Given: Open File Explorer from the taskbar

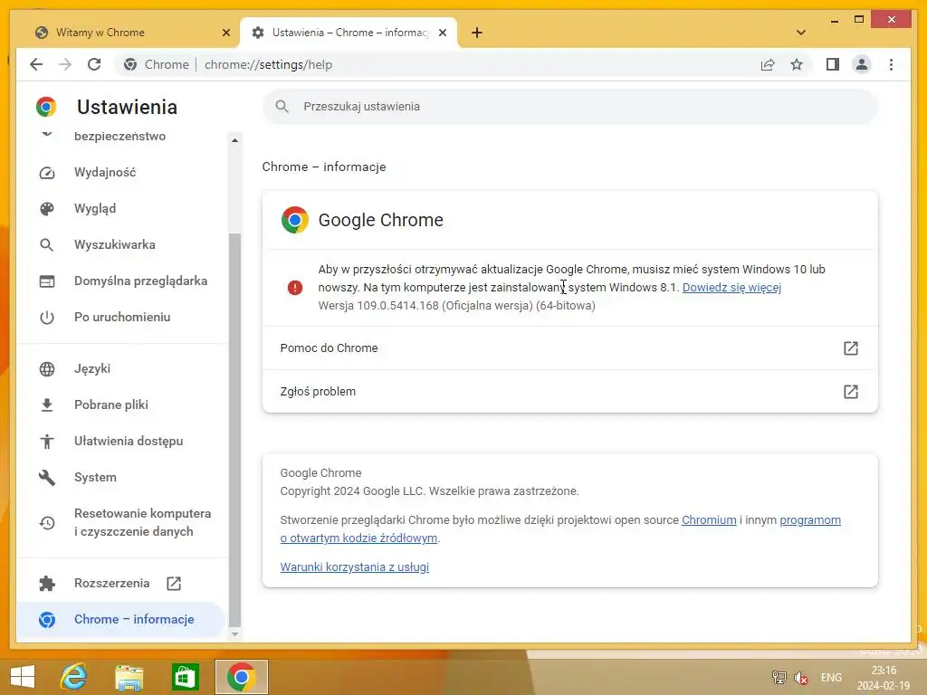Looking at the screenshot, I should click(129, 677).
